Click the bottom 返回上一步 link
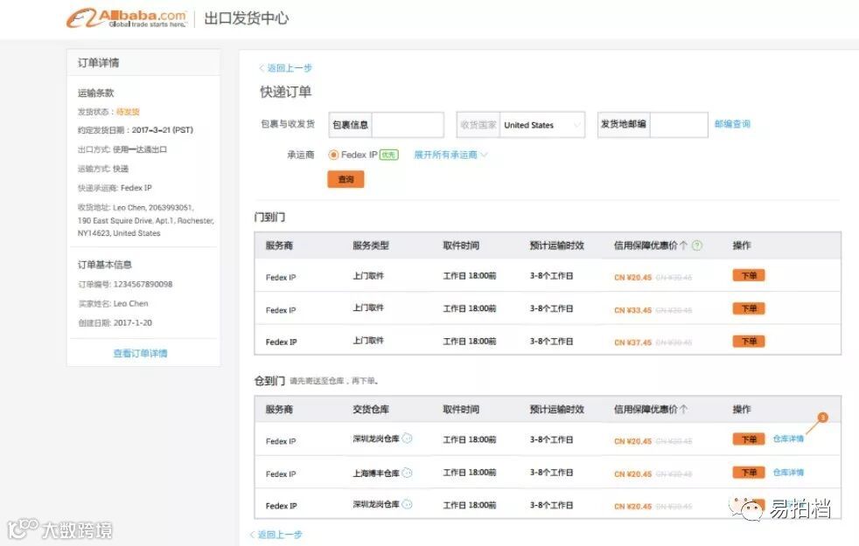The height and width of the screenshot is (546, 859). (276, 535)
